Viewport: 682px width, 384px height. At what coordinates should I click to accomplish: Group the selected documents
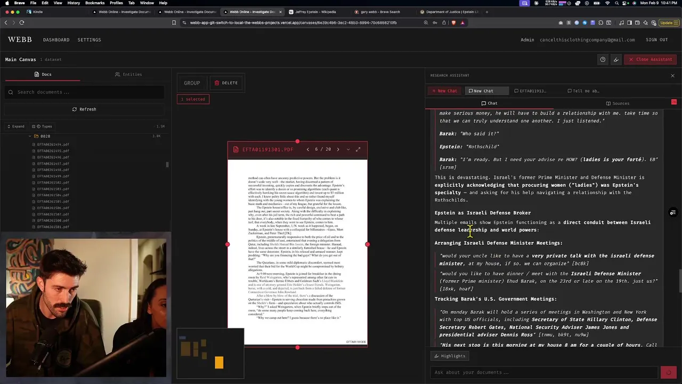point(192,83)
